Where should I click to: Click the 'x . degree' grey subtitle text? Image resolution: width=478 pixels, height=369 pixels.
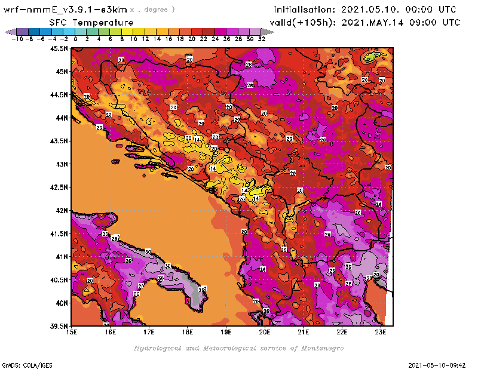tap(152, 10)
